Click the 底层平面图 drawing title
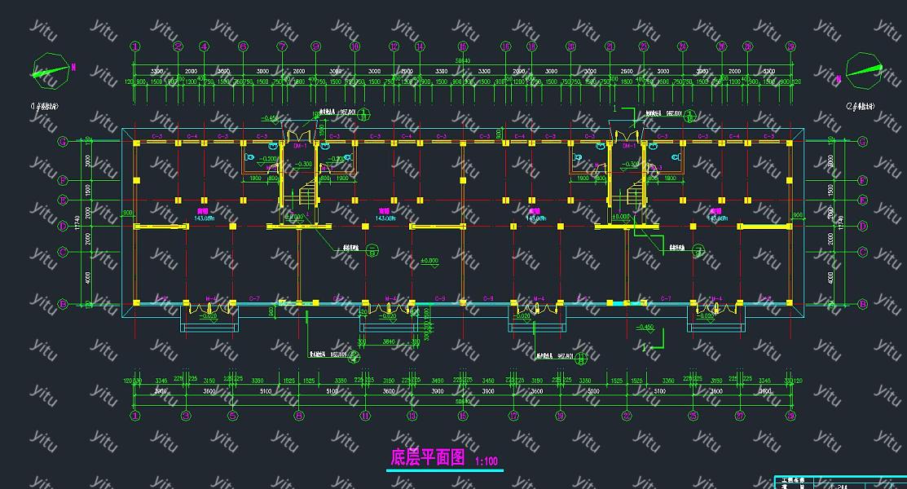Viewport: 907px width, 489px height. pyautogui.click(x=427, y=457)
